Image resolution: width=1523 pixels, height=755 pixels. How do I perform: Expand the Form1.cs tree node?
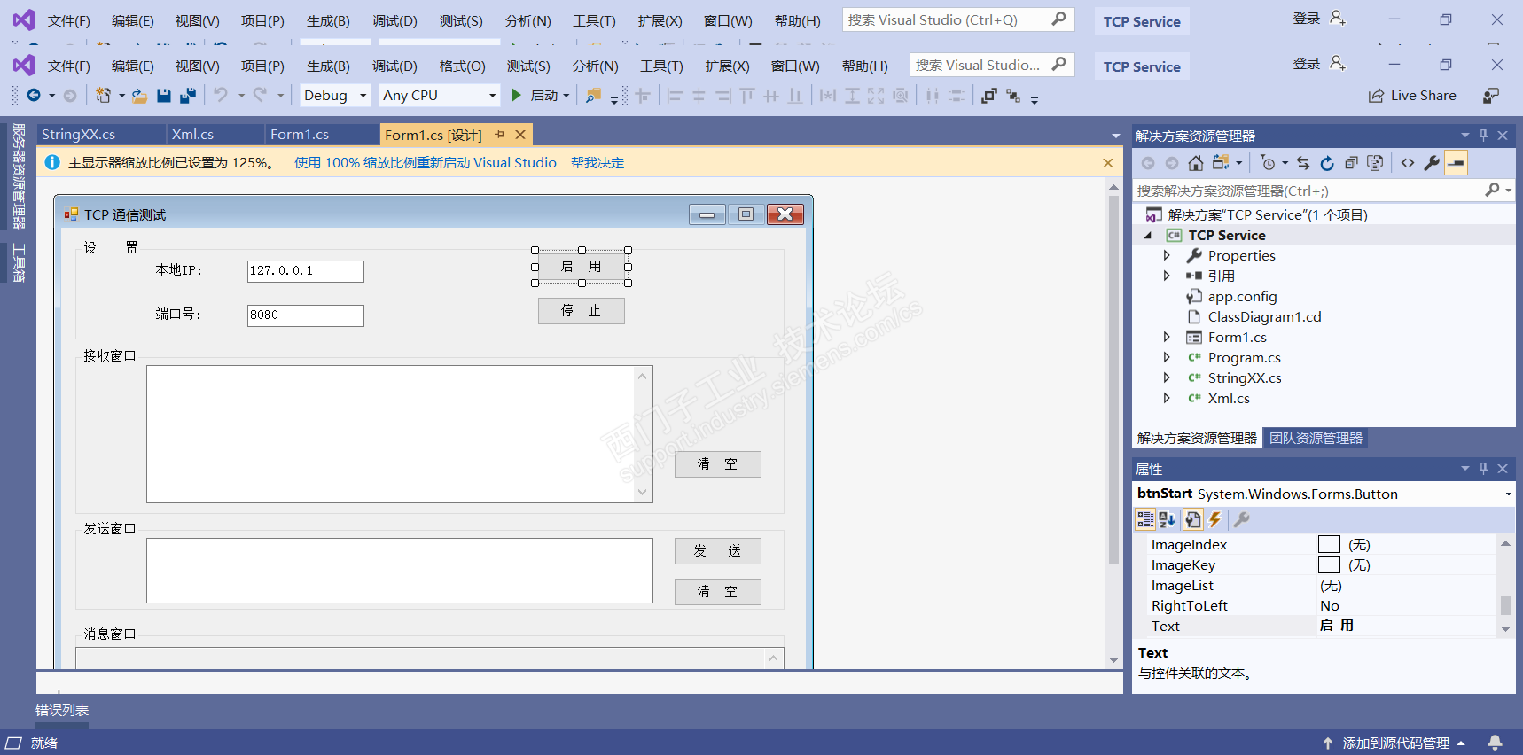pos(1167,338)
